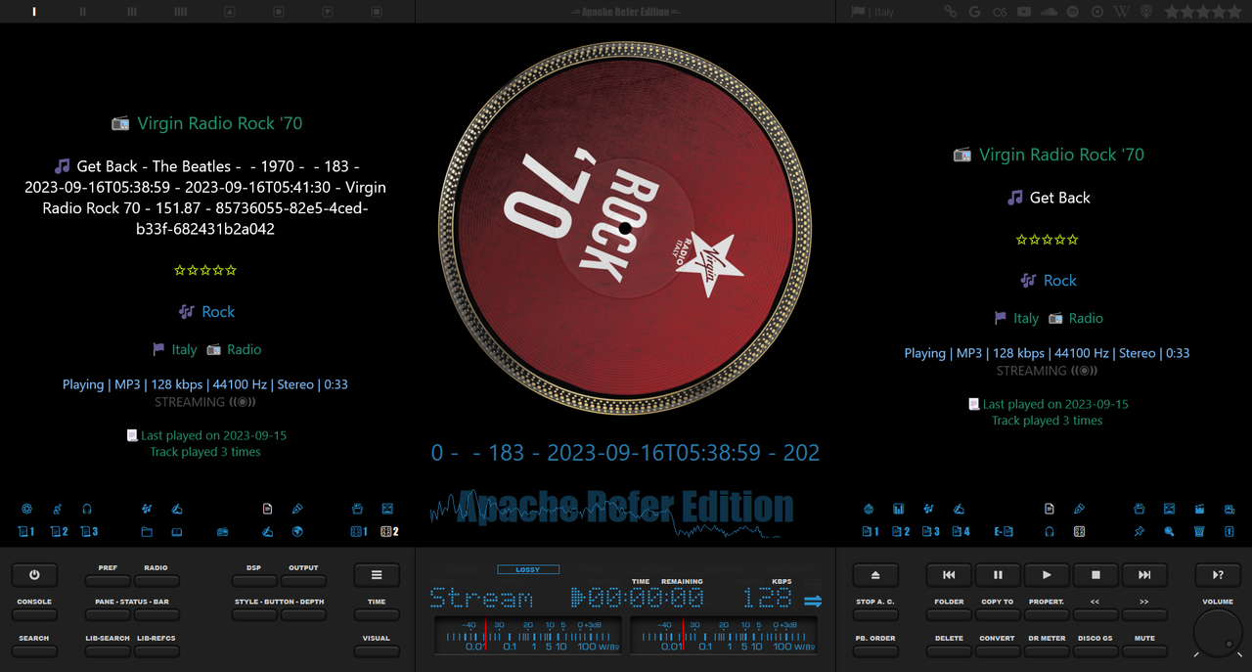Viewport: 1252px width, 672px height.
Task: Select right panel layout 1 icon
Action: coord(871,531)
